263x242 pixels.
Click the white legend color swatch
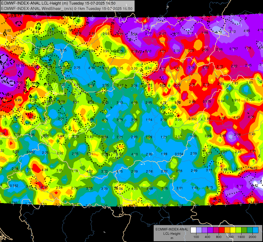pyautogui.click(x=193, y=230)
